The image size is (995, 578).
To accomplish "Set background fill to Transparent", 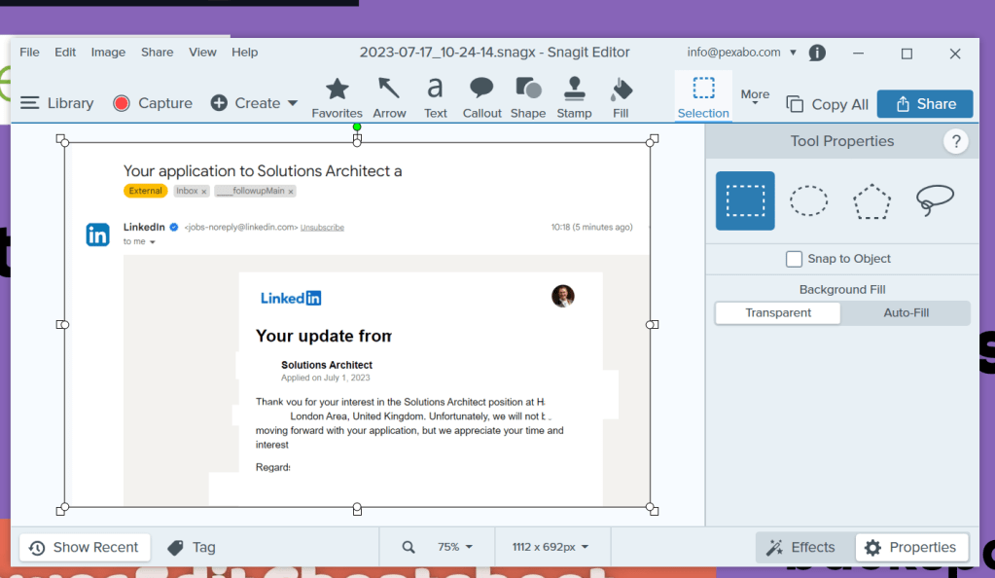I will tap(778, 312).
